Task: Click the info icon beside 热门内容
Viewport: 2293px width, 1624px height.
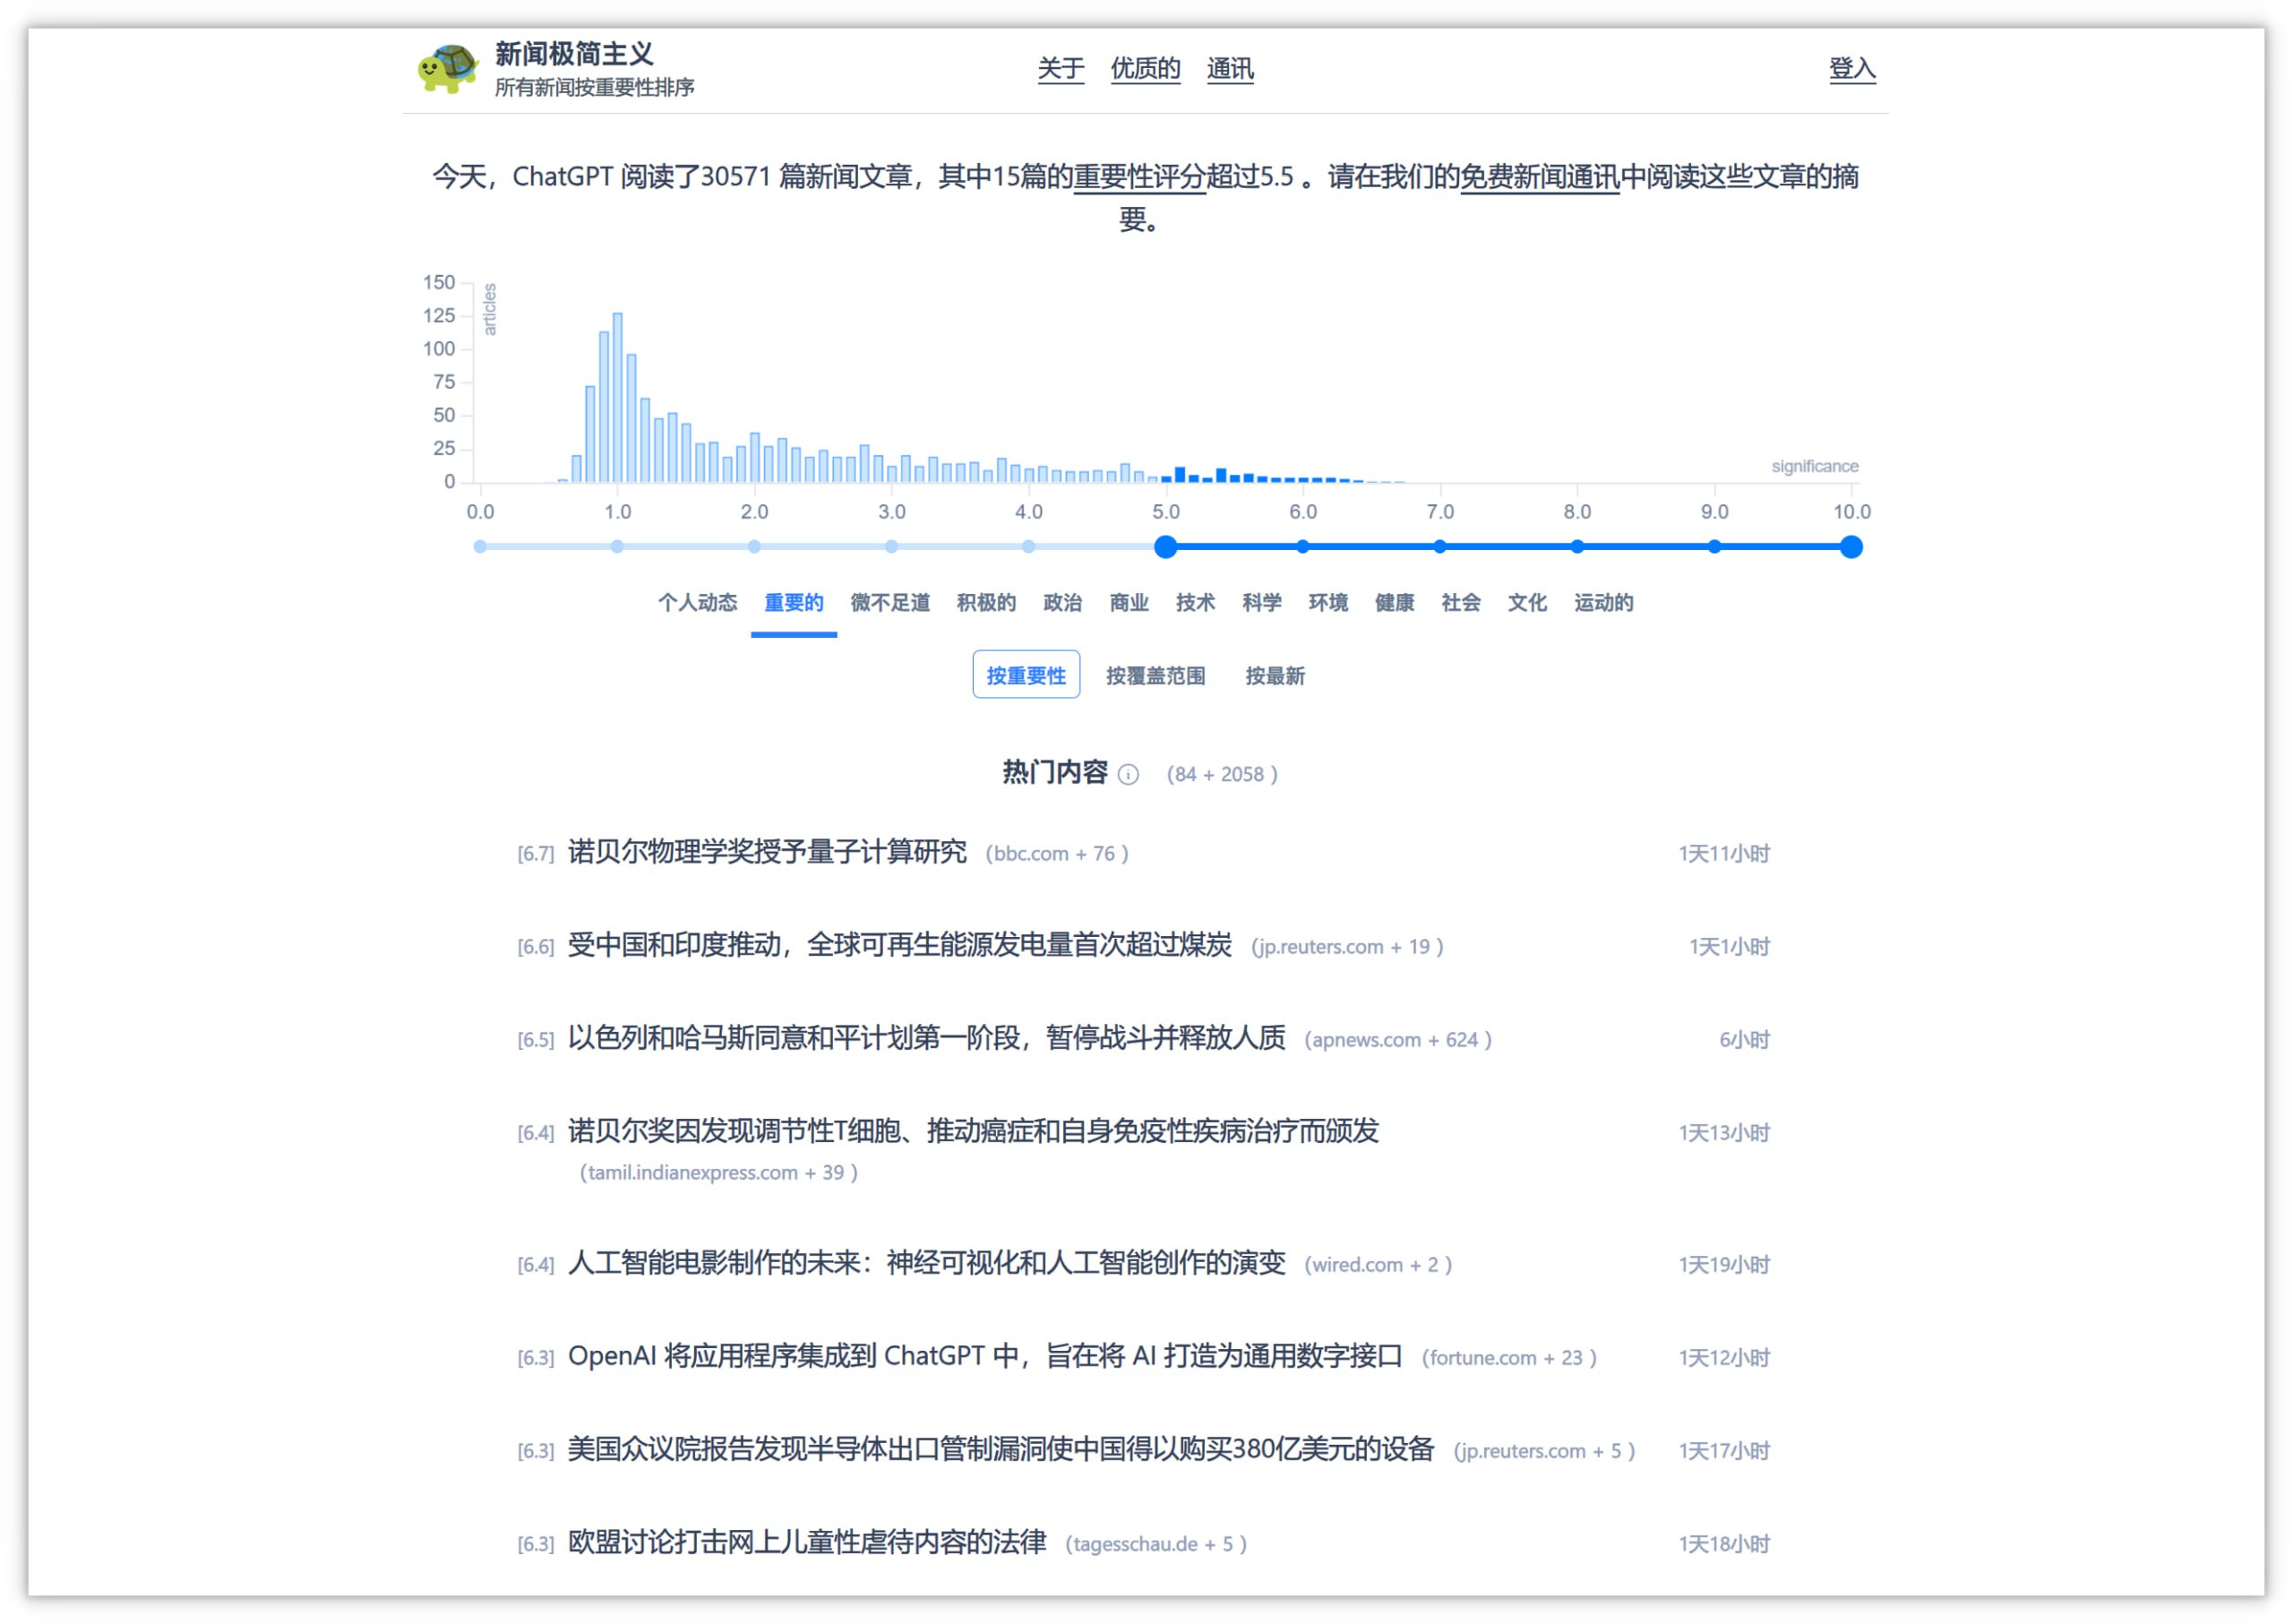Action: [x=1128, y=775]
